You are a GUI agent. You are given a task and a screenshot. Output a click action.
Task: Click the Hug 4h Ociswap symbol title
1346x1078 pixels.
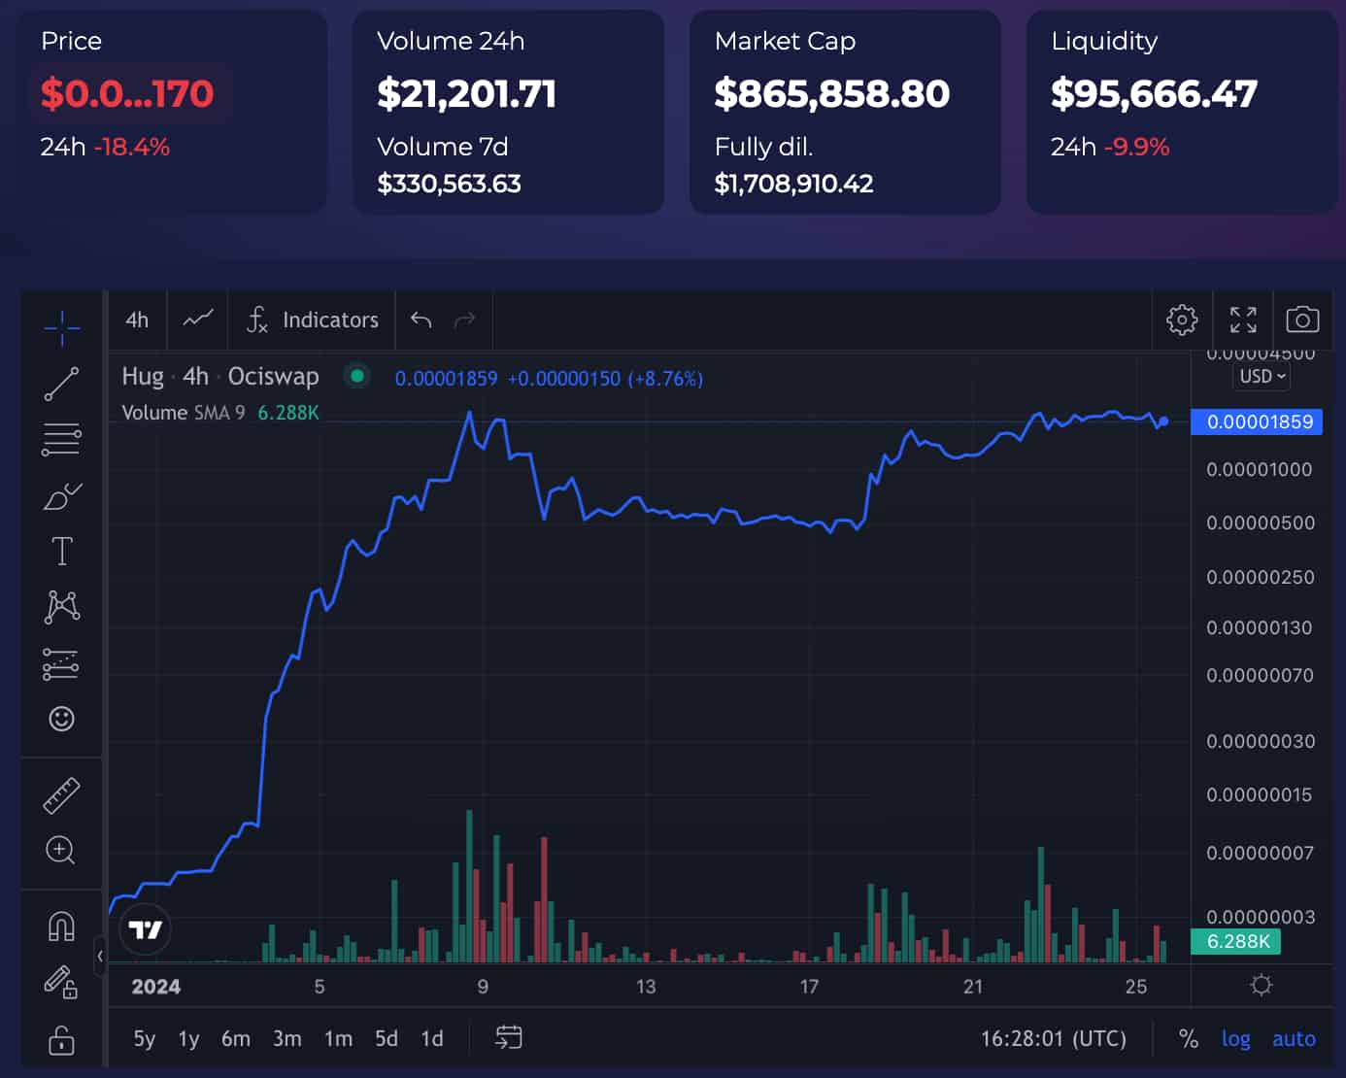tap(220, 376)
